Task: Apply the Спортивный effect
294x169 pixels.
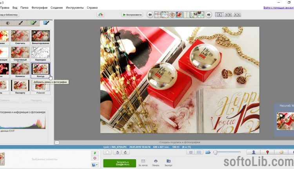Action: tap(20, 54)
